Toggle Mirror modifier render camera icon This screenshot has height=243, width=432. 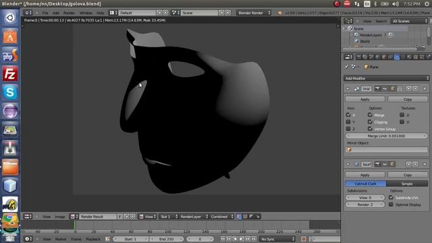pyautogui.click(x=378, y=88)
